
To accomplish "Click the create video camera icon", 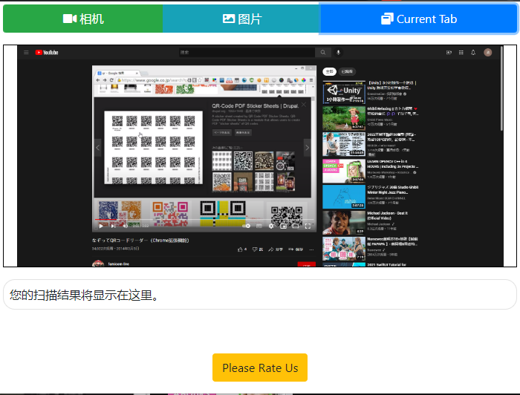I will click(x=449, y=53).
